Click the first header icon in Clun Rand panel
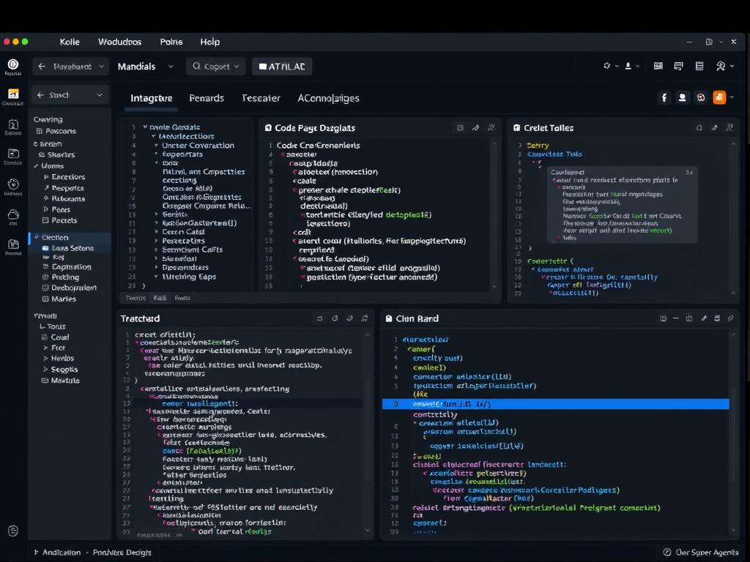750x562 pixels. (x=663, y=318)
